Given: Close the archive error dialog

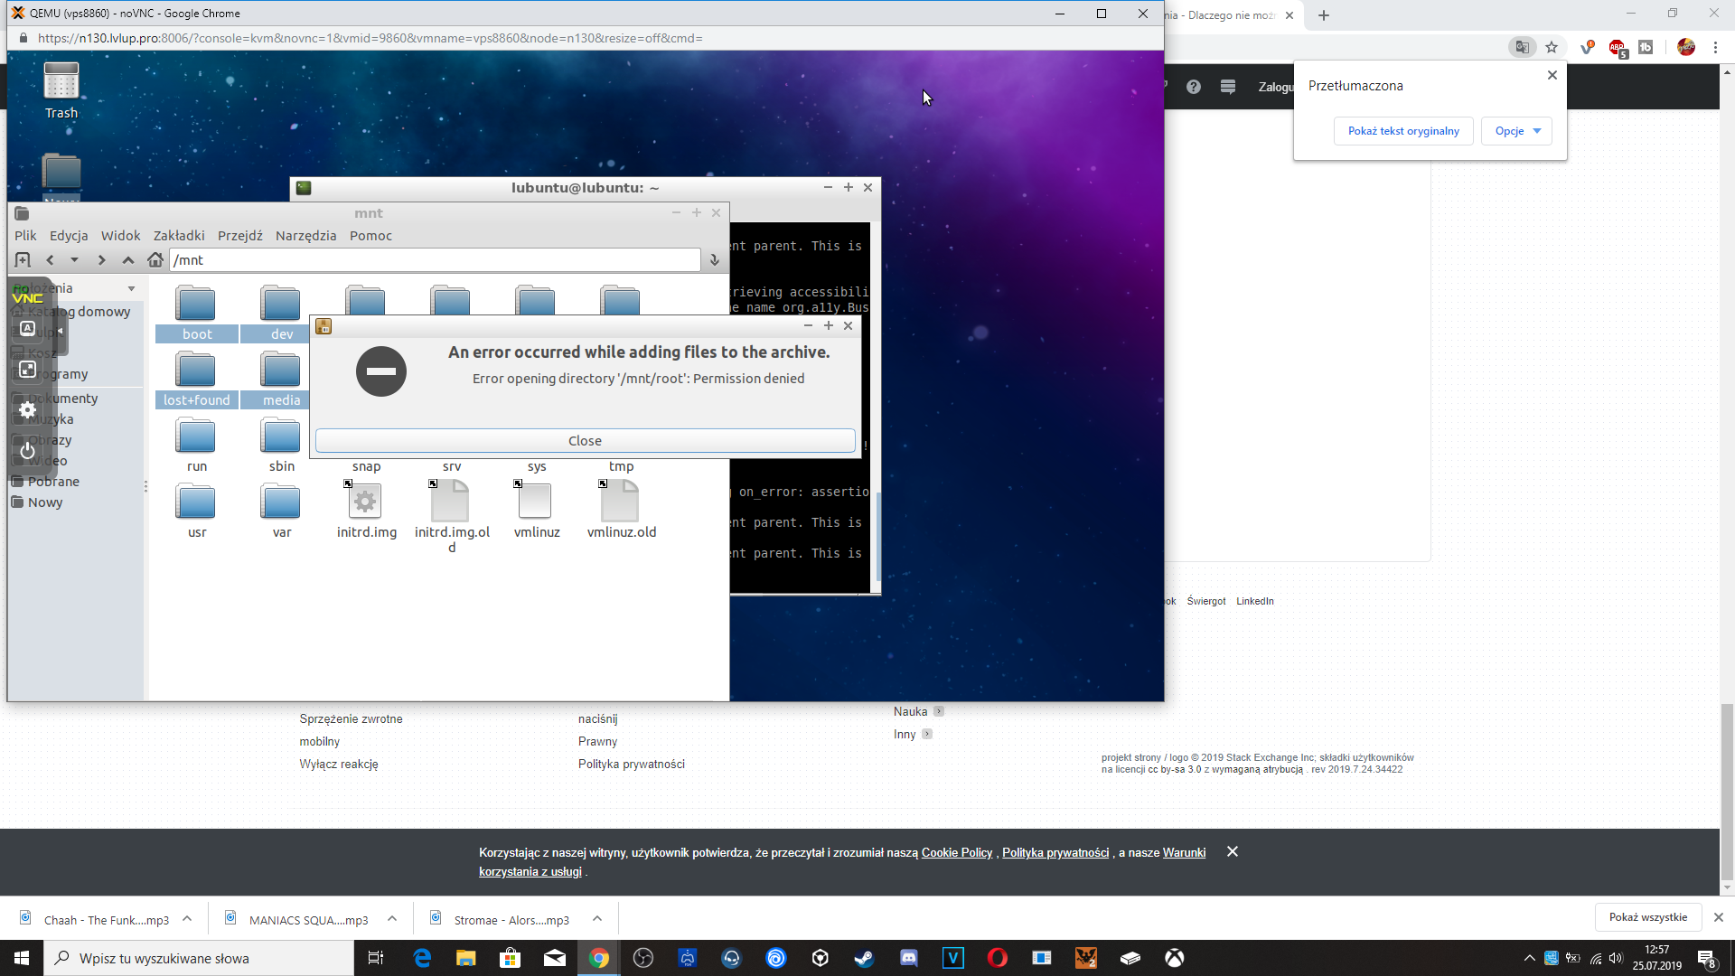Looking at the screenshot, I should tap(585, 441).
